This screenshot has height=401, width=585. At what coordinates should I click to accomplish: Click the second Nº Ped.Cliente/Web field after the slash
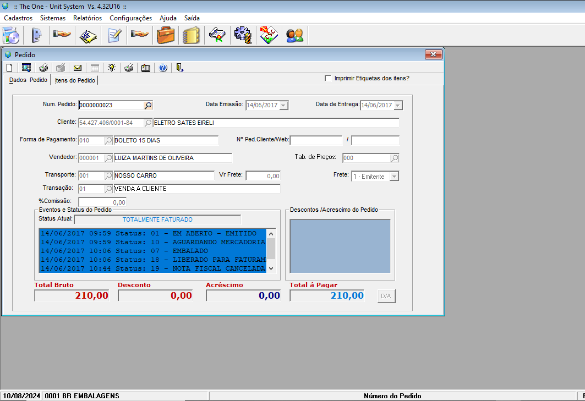[x=375, y=140]
